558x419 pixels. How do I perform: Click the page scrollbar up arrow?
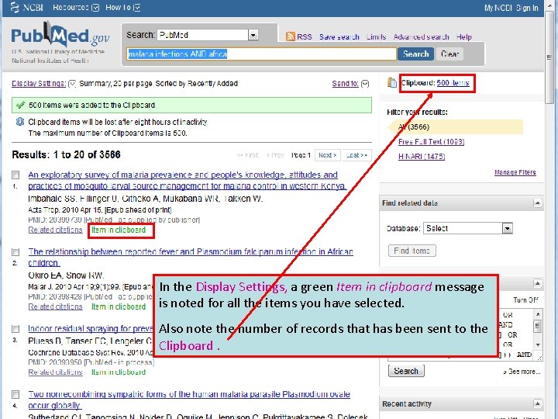[550, 5]
